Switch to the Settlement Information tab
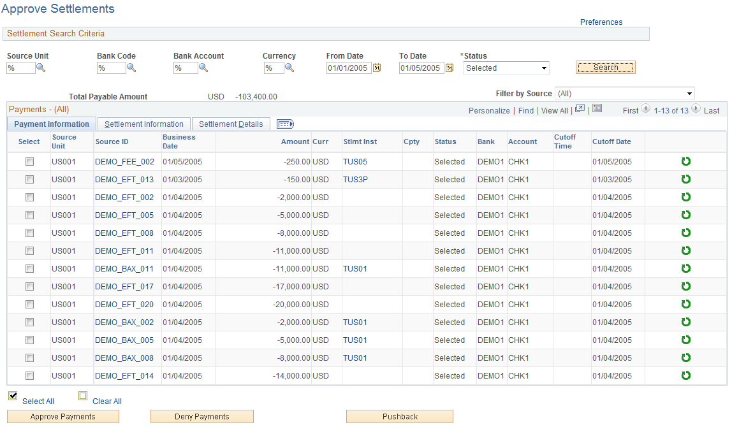This screenshot has width=732, height=427. coord(144,124)
